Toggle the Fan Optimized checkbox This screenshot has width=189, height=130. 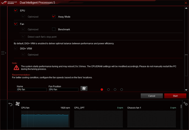pos(23,29)
